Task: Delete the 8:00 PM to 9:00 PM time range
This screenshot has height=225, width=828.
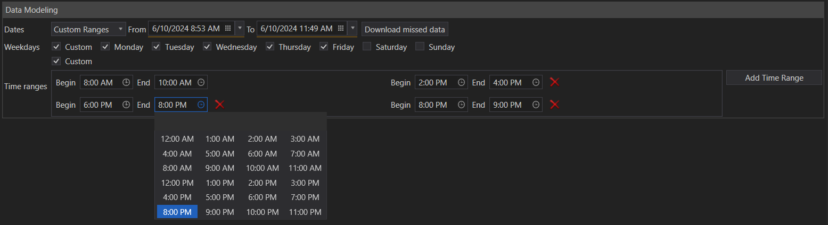Action: (x=554, y=105)
